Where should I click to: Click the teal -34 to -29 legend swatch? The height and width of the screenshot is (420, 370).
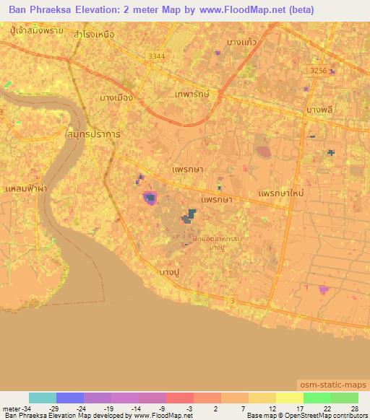(43, 398)
